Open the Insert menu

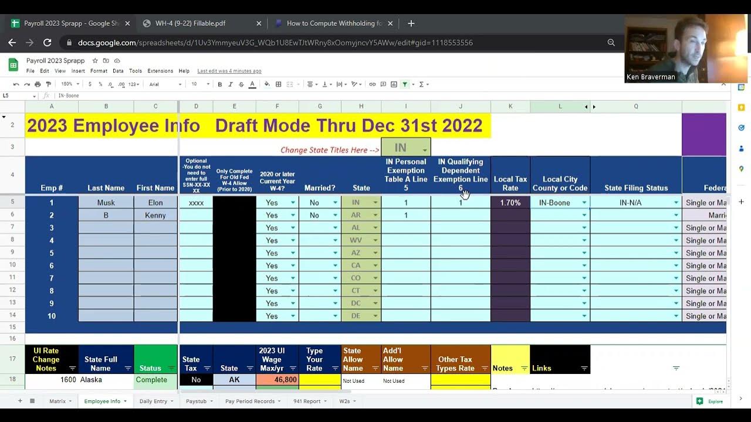point(78,71)
